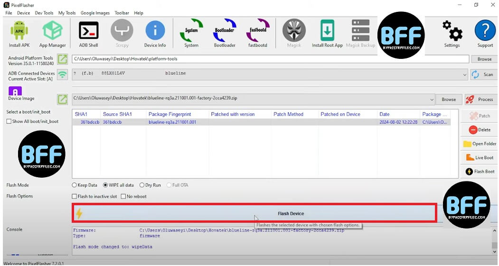Enable Flash to inactive slot checkbox
499x266 pixels.
click(x=75, y=197)
